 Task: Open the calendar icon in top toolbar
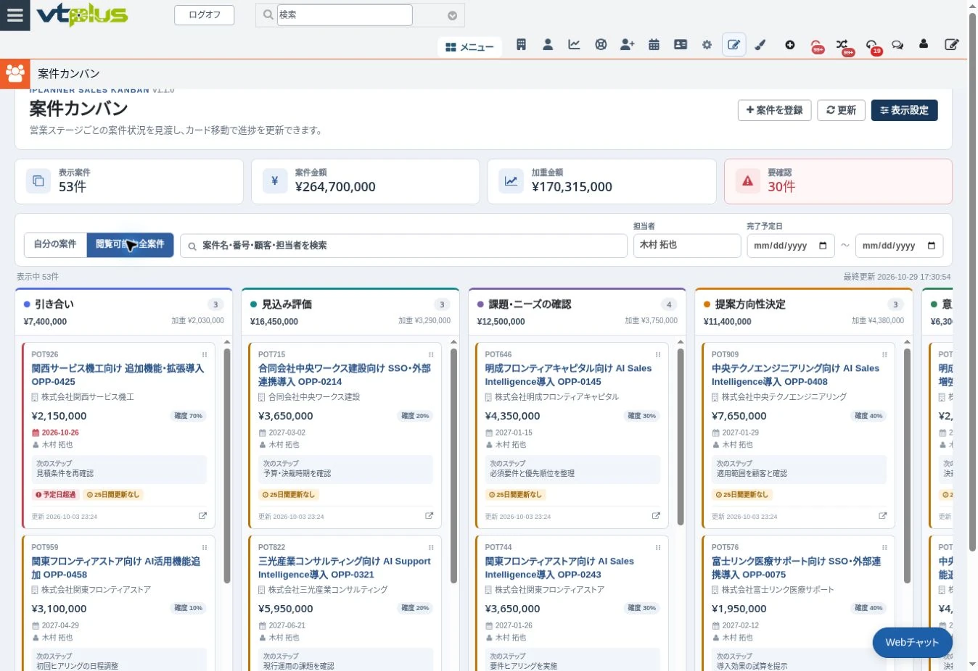(654, 45)
